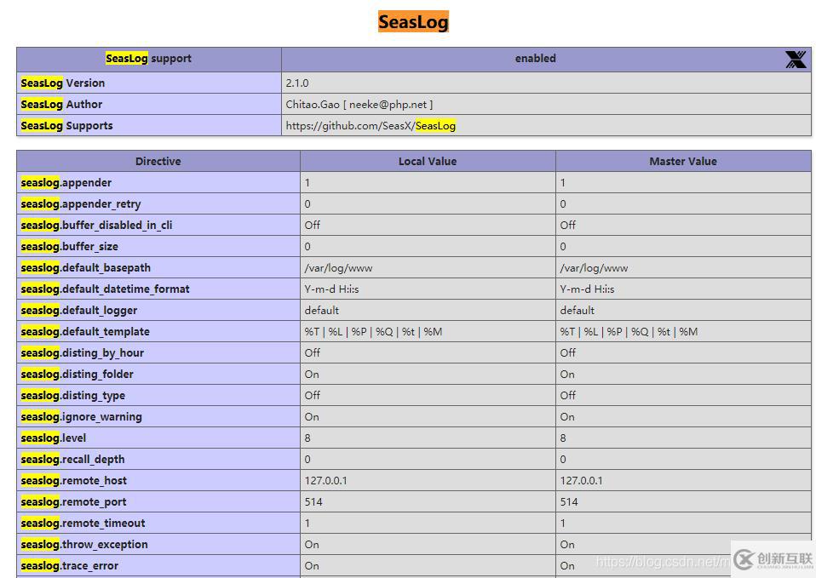Click the SeasX logo icon
This screenshot has height=578, width=816.
[x=796, y=60]
